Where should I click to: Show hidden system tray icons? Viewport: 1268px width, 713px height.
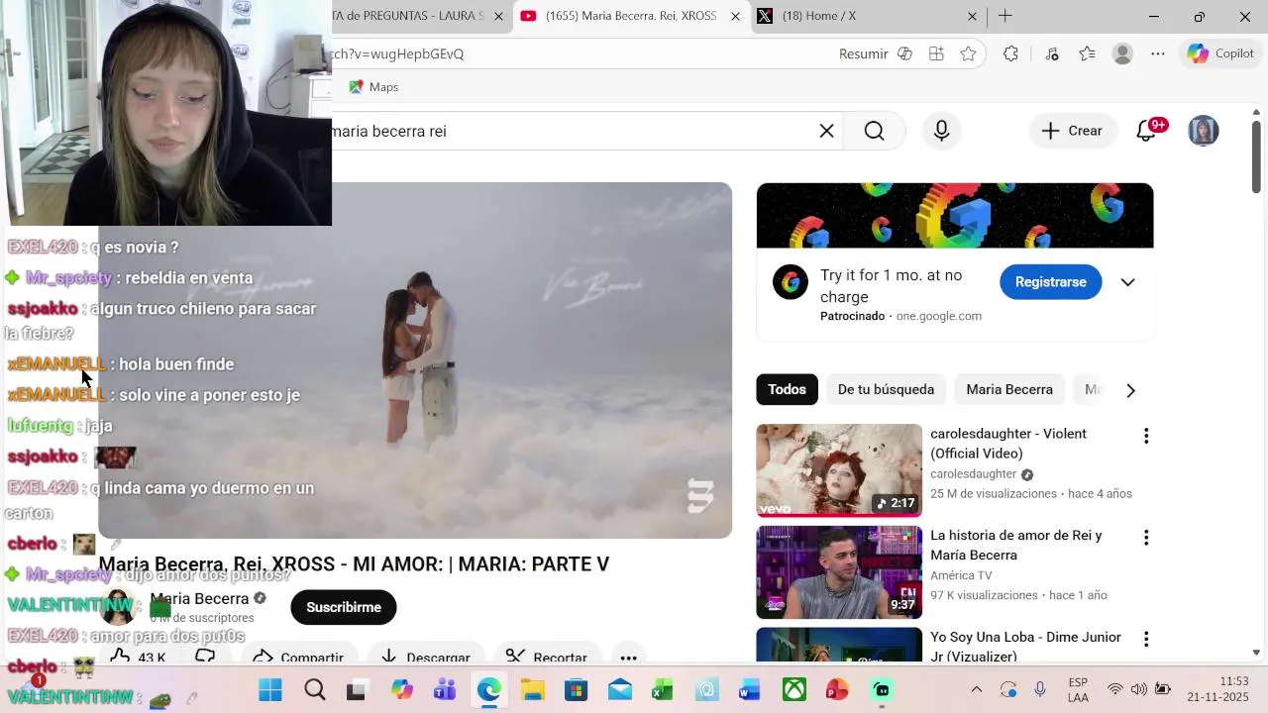[976, 689]
